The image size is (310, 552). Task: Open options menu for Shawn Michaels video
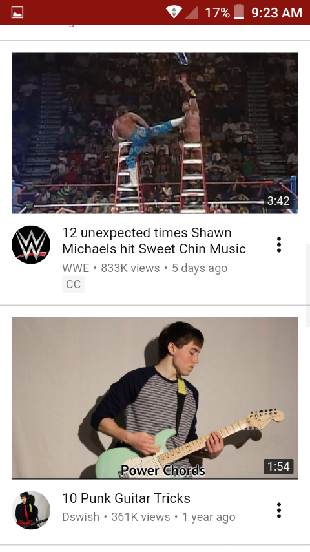point(279,245)
